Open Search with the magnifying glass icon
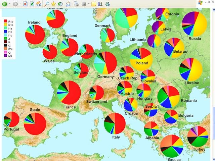215x161 pixels. click(x=47, y=4)
